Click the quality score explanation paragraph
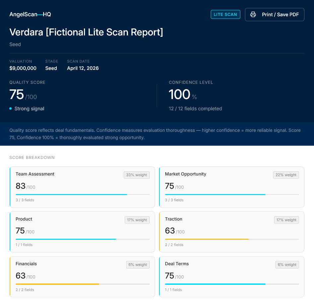The width and height of the screenshot is (314, 304). coord(155,134)
